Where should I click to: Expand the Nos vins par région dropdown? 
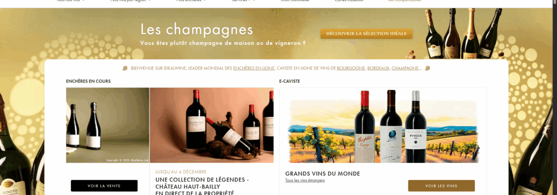(x=130, y=0)
